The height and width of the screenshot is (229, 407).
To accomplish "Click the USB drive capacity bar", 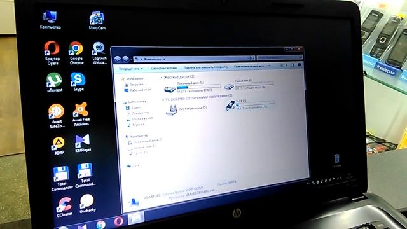I will 255,104.
